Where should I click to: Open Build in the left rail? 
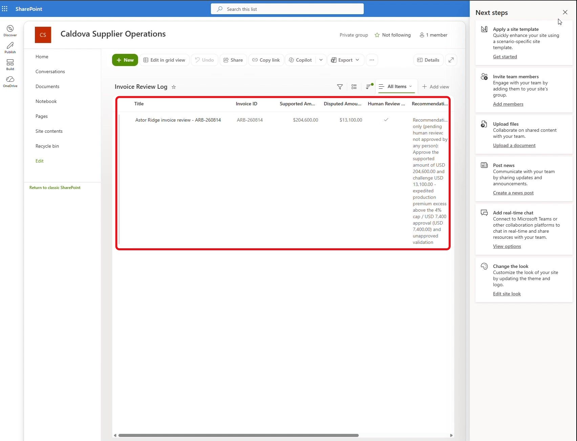point(10,64)
